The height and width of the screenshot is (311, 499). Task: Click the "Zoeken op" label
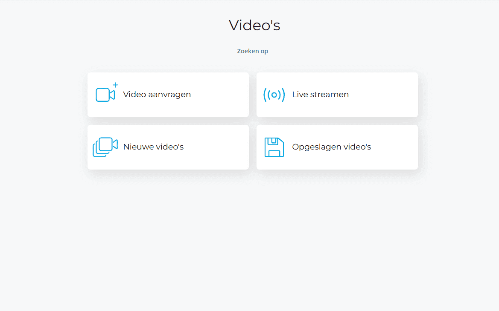point(252,51)
